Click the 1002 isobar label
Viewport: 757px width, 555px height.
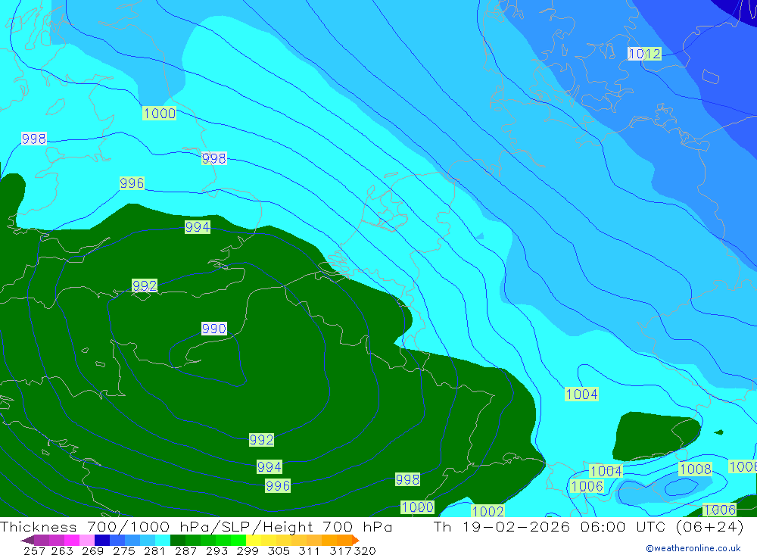(488, 511)
